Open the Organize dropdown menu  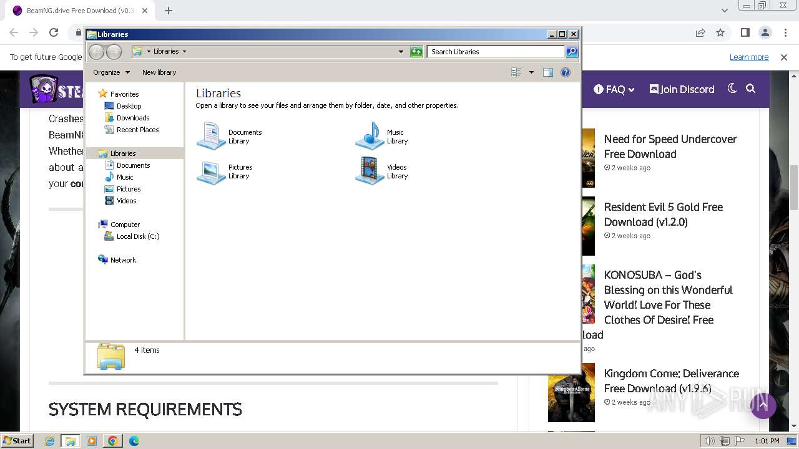coord(111,72)
